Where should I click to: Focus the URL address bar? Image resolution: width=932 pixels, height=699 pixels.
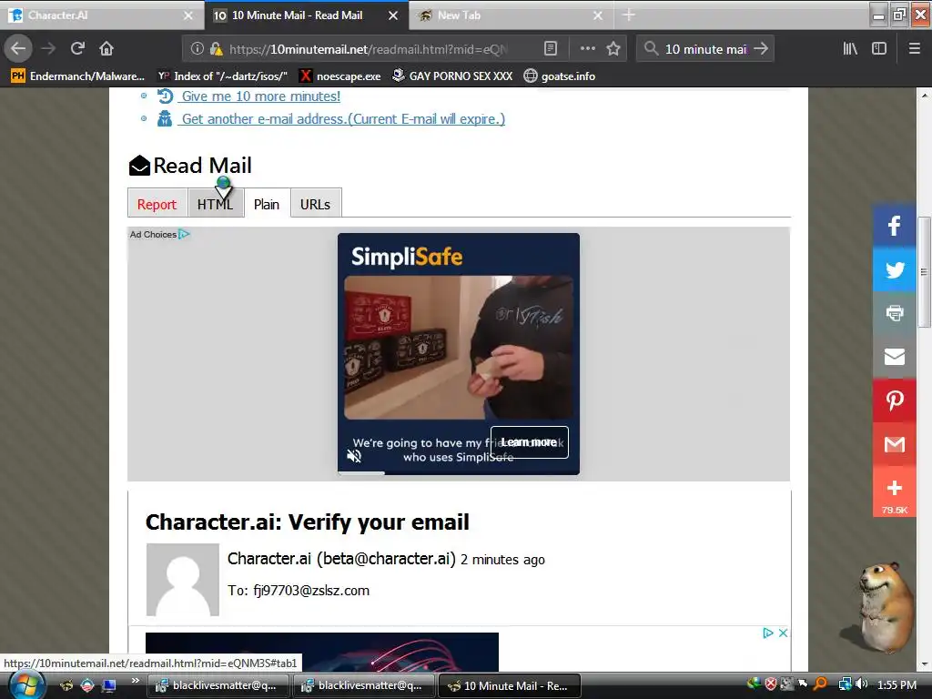369,49
